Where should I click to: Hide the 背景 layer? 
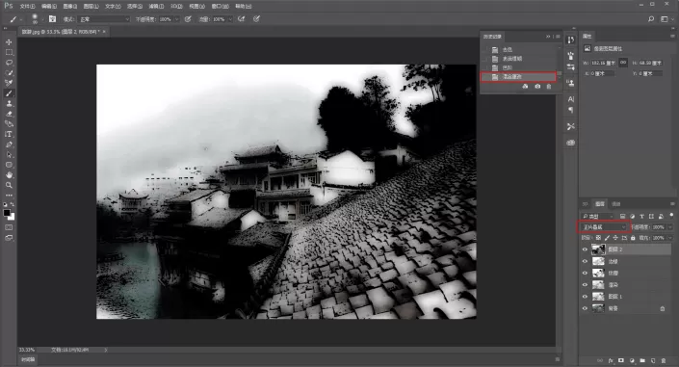pyautogui.click(x=585, y=308)
